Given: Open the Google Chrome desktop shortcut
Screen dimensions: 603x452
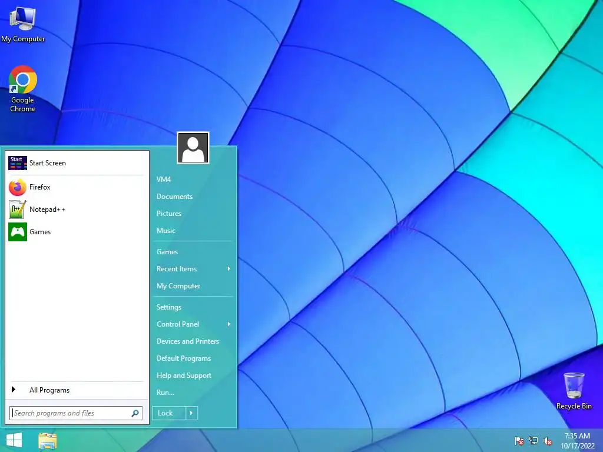Looking at the screenshot, I should point(23,89).
